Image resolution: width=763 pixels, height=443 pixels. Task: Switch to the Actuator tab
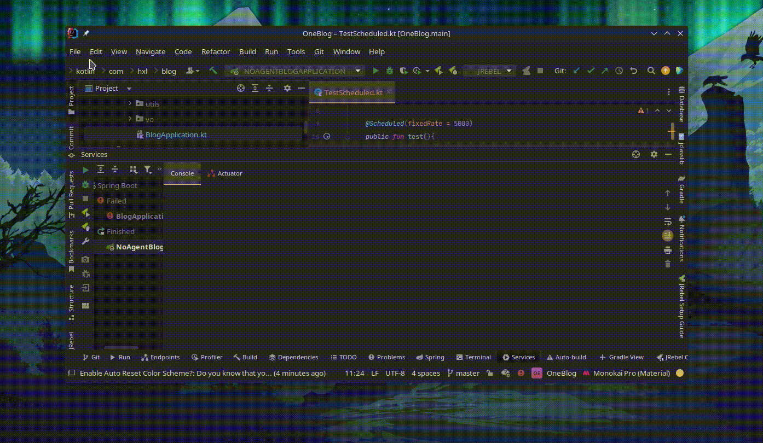point(224,173)
